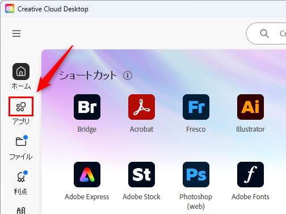286x214 pixels.
Task: Click the Adobe Stock text label
Action: [x=141, y=197]
